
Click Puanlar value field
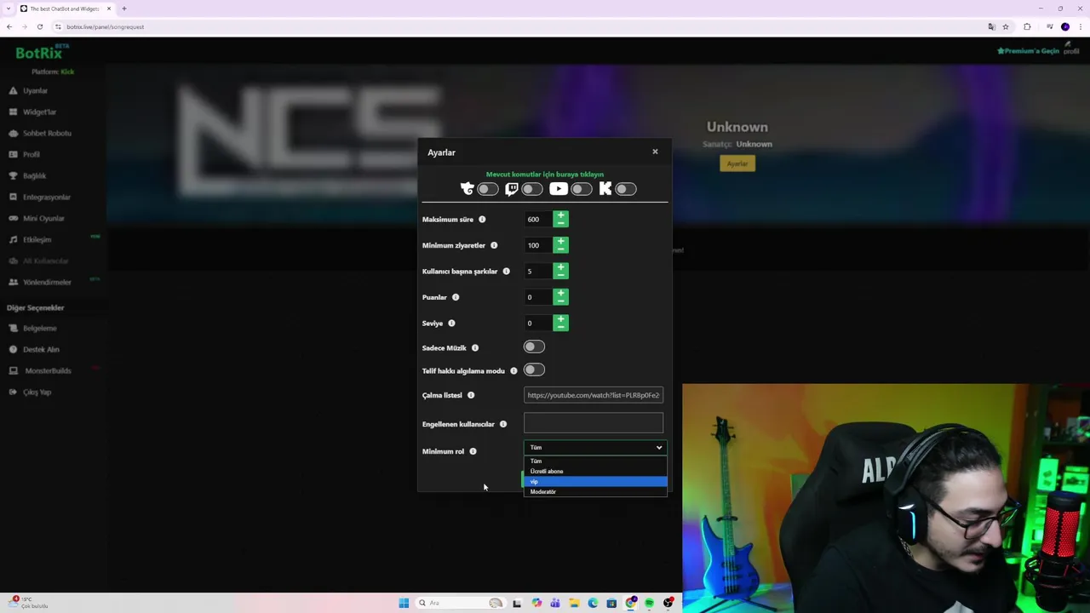[538, 297]
